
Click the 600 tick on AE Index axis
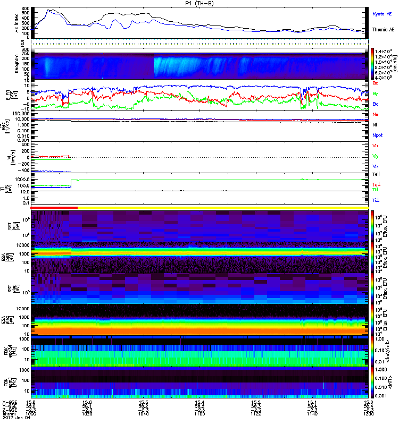click(26, 8)
